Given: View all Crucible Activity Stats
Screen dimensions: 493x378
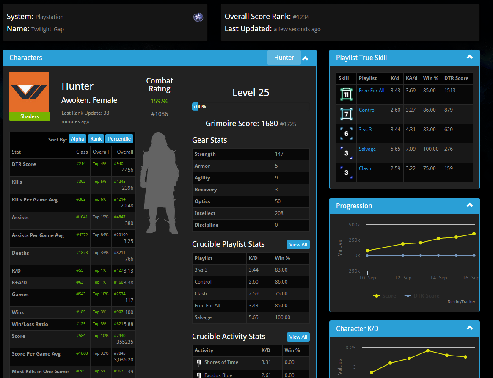Looking at the screenshot, I should 298,337.
